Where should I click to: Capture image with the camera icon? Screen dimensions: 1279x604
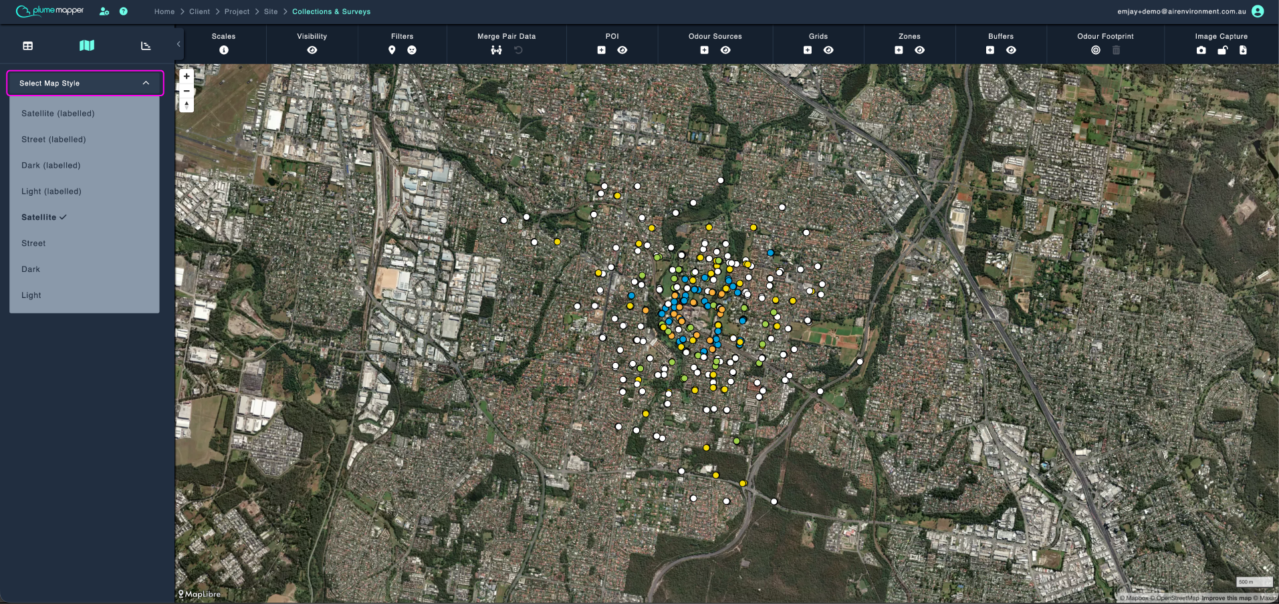pos(1201,50)
